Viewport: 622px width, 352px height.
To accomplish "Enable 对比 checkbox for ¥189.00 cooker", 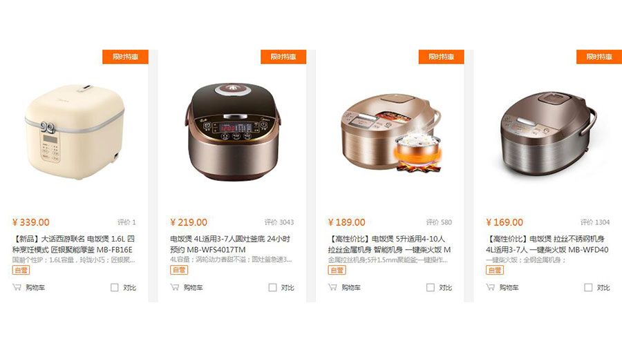I will point(431,287).
